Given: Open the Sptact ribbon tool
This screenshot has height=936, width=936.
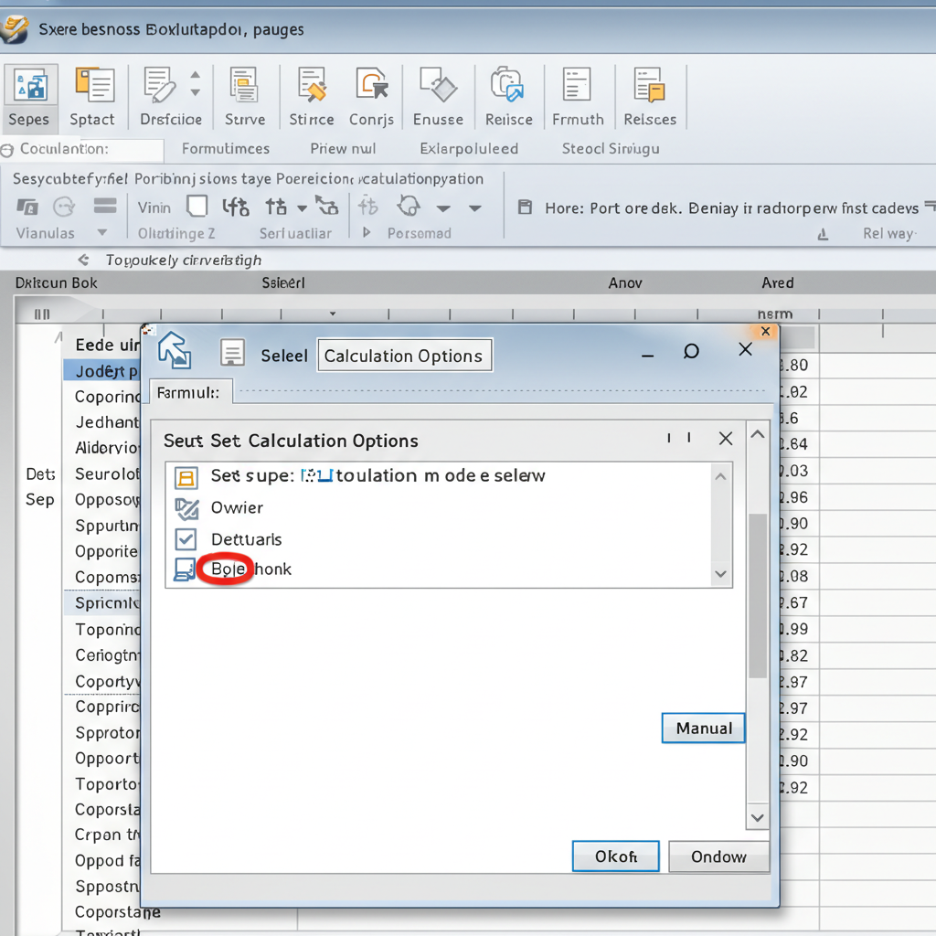Looking at the screenshot, I should click(94, 84).
